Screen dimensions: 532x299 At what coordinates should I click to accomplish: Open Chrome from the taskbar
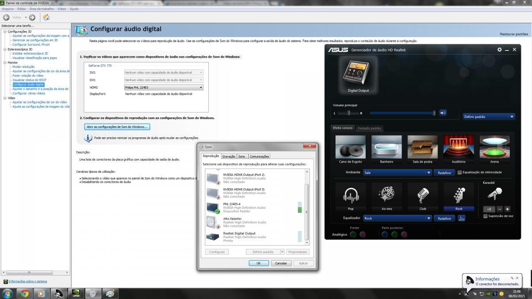[x=24, y=293]
